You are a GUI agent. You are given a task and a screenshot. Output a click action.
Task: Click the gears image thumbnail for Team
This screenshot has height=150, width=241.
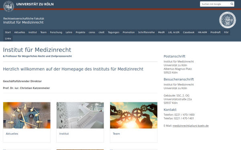(x=134, y=115)
